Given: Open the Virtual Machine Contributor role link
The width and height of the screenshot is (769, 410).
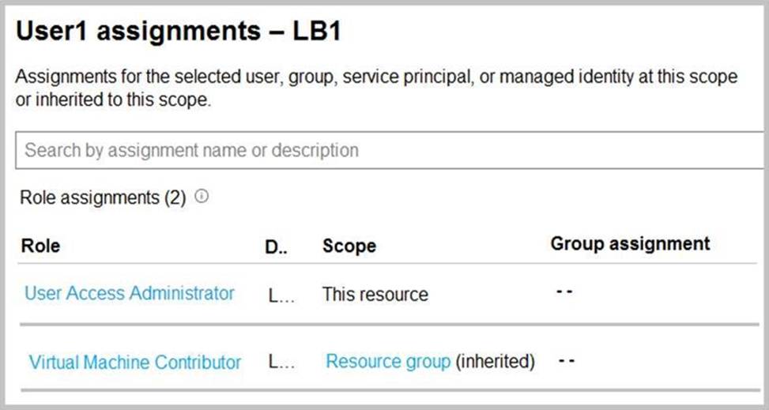Looking at the screenshot, I should [x=135, y=363].
